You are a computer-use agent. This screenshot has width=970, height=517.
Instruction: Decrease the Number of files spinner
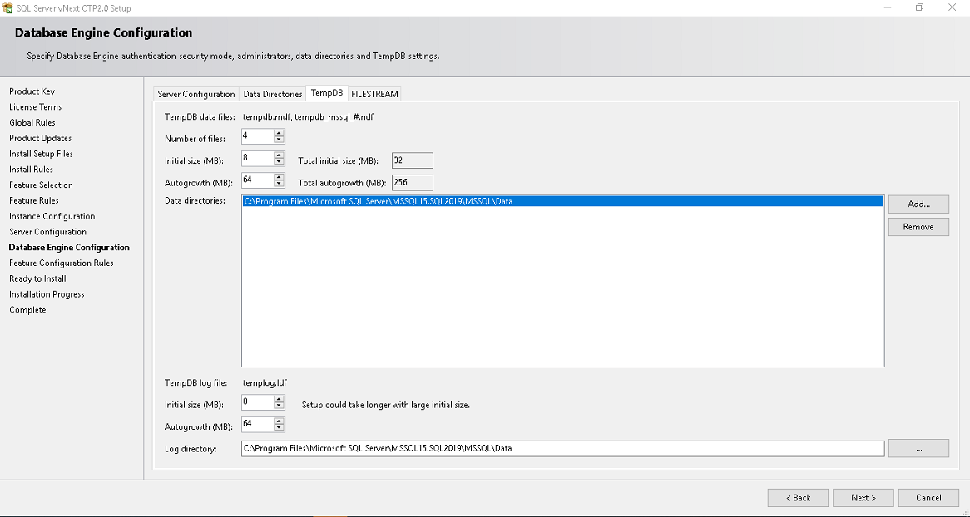279,140
